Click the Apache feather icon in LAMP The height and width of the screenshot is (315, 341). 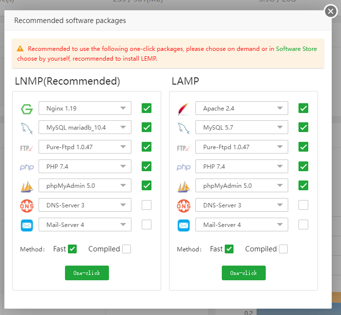point(183,109)
